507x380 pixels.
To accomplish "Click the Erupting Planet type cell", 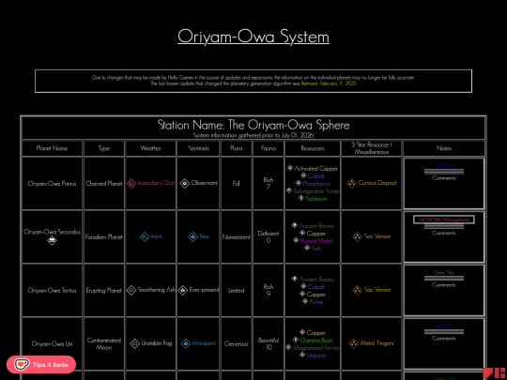I will [104, 291].
